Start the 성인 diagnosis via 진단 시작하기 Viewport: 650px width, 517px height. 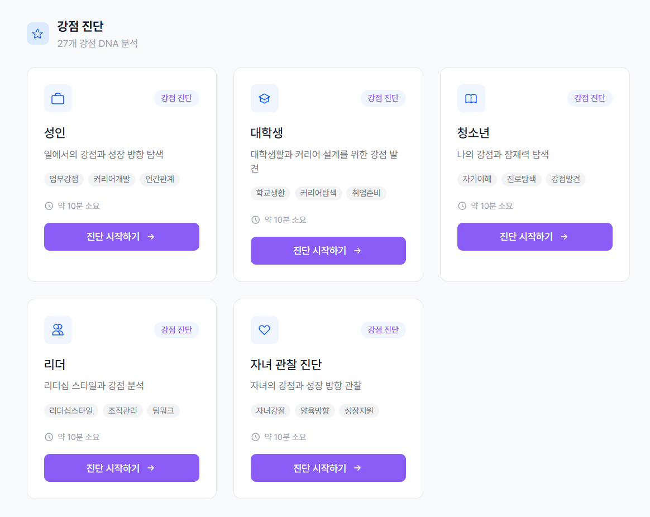(x=122, y=236)
